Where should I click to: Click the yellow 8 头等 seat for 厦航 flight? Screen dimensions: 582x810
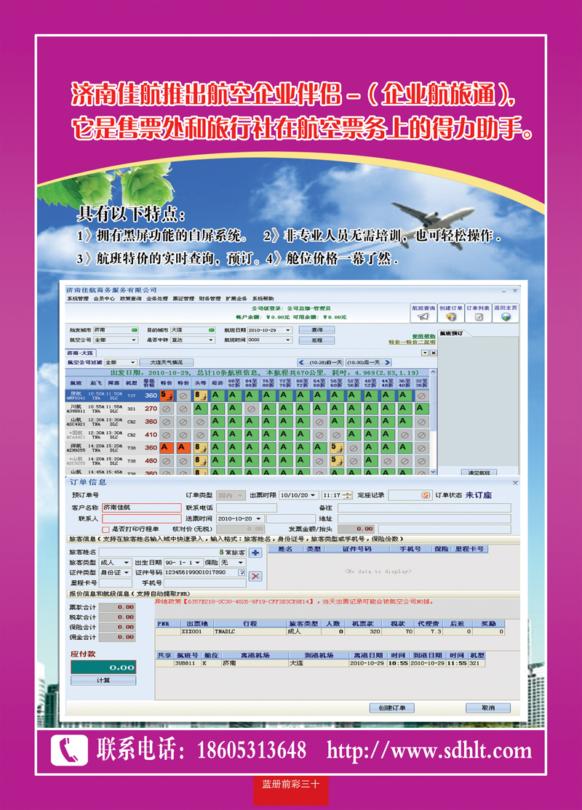click(x=200, y=396)
